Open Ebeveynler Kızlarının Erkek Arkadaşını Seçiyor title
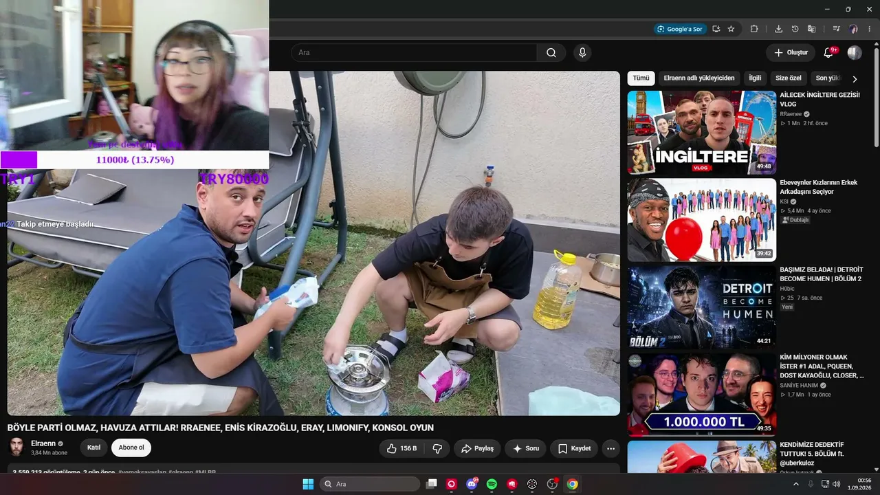 coord(818,187)
